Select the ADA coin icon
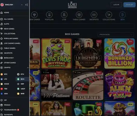 pos(2,94)
